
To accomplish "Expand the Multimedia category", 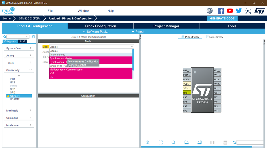I will 19,111.
